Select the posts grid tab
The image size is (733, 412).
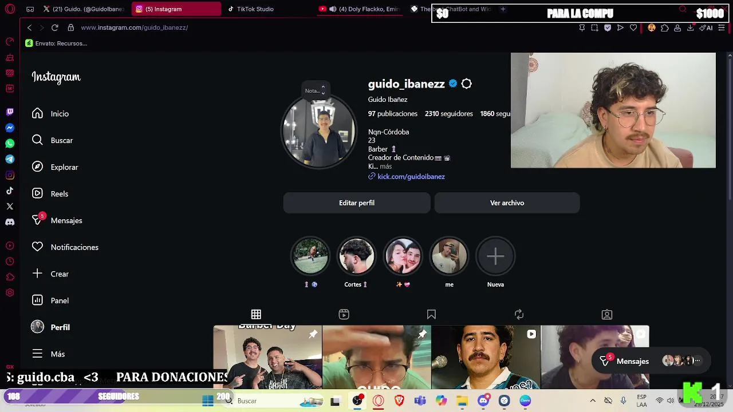coord(256,315)
